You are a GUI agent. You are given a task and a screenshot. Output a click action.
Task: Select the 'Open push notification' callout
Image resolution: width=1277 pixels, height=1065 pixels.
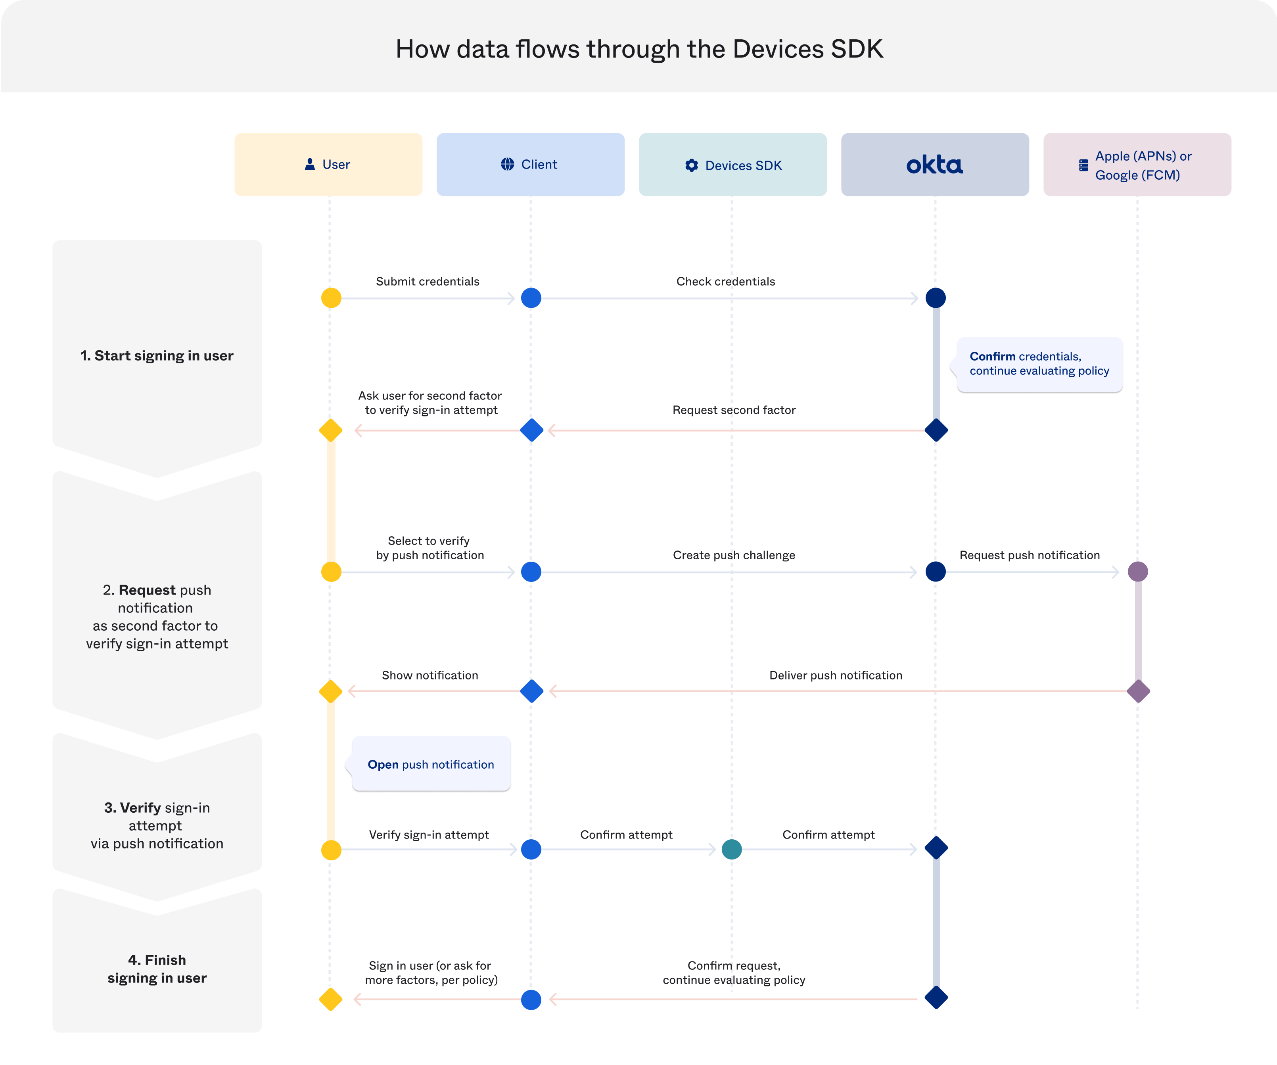tap(431, 764)
